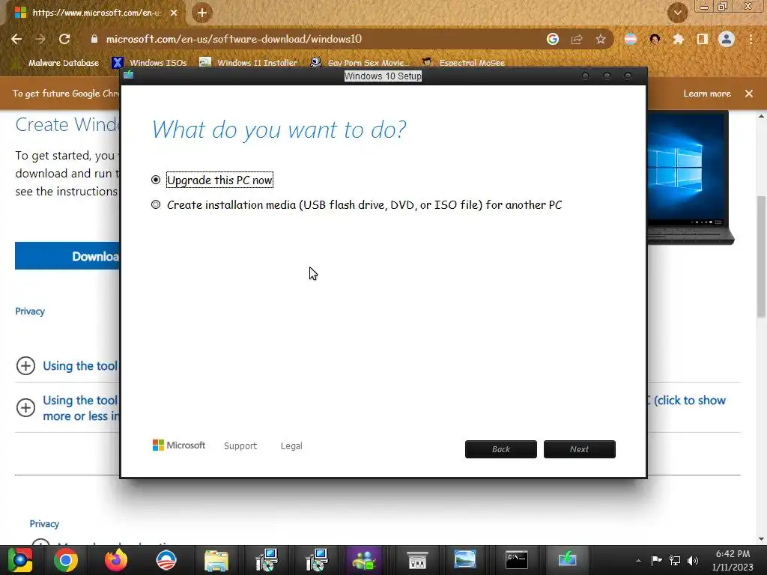Click the avatar face extension icon

click(655, 39)
